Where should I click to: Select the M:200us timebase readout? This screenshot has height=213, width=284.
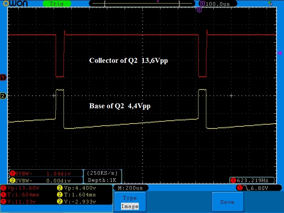point(130,188)
